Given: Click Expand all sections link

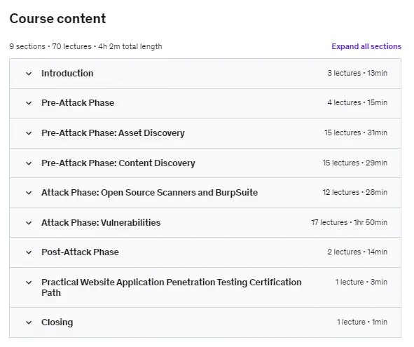Looking at the screenshot, I should click(366, 46).
